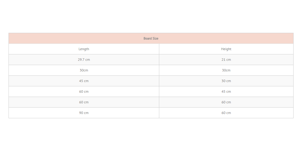Image resolution: width=303 pixels, height=152 pixels.
Task: Click the pink header band right of the title
Action: click(x=226, y=38)
